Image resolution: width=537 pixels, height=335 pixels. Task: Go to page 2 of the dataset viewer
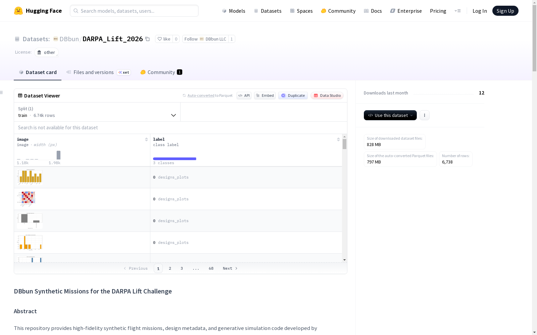170,268
